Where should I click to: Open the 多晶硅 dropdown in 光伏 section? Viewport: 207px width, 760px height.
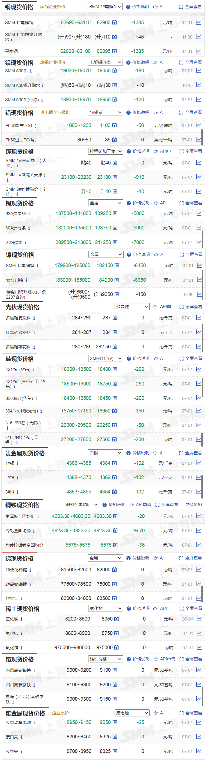[x=132, y=307]
